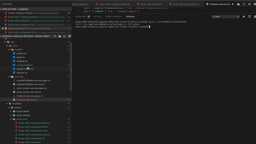
Task: Open book-edit.component.spec.ts in tree
Action: (35, 134)
